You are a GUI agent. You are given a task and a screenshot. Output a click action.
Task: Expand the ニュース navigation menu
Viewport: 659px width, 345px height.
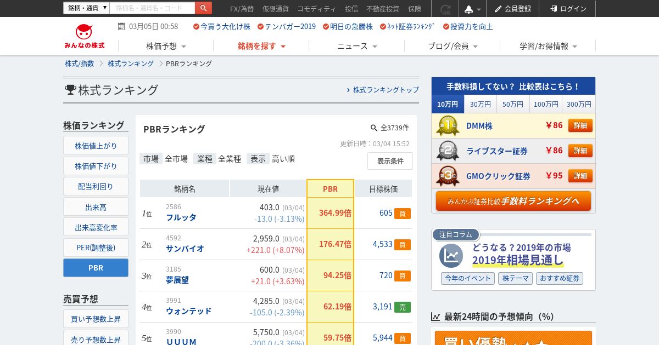[x=357, y=46]
